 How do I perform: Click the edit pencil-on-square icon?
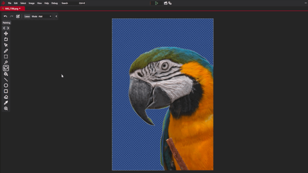click(x=18, y=16)
